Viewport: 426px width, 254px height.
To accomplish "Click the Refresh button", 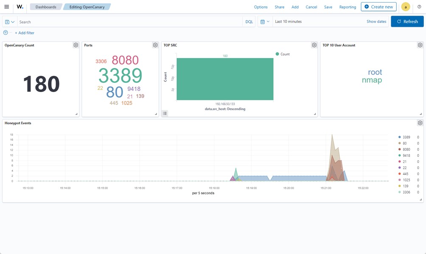I will 407,22.
